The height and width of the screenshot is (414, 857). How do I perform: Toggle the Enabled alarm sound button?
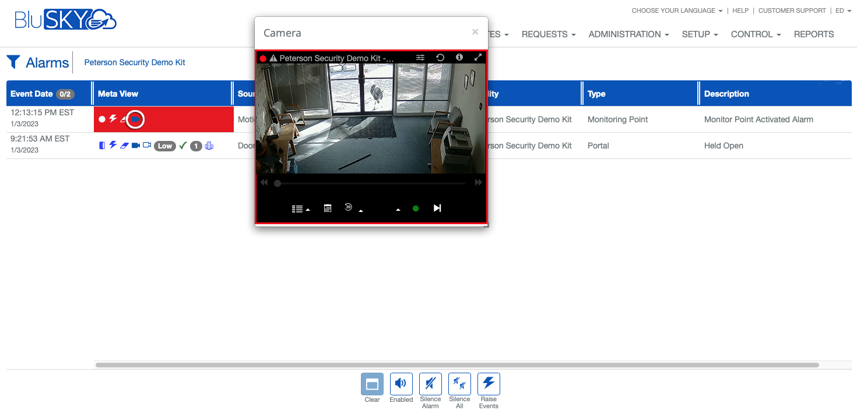(401, 384)
